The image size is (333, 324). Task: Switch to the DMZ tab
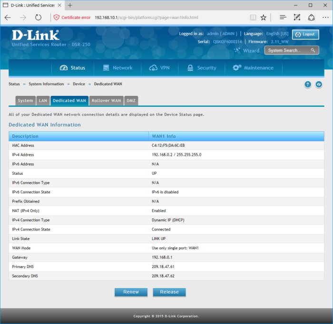[131, 101]
